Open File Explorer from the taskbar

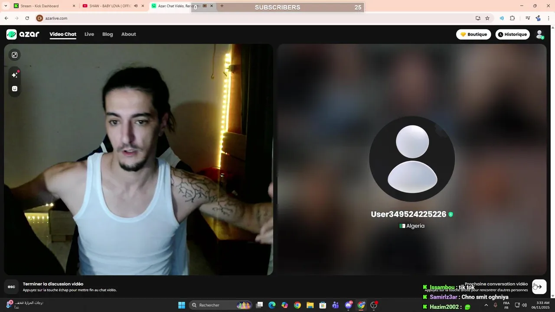[x=310, y=305]
